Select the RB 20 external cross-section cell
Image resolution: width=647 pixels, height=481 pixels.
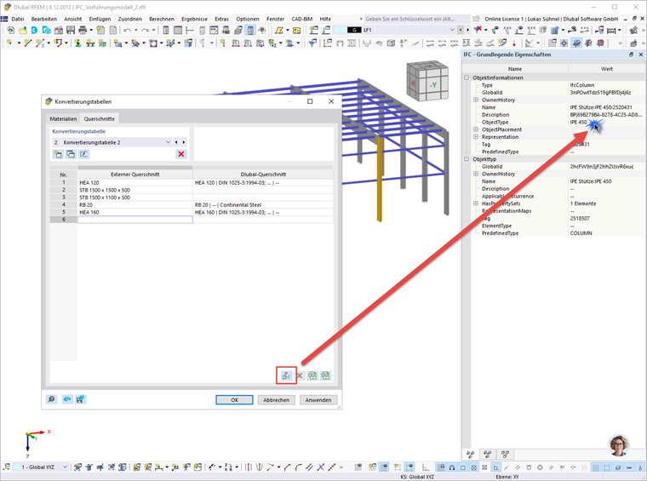[135, 205]
